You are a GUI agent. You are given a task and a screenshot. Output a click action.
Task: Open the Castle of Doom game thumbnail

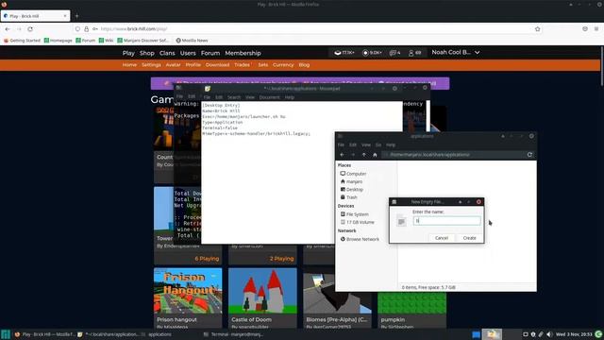click(262, 291)
